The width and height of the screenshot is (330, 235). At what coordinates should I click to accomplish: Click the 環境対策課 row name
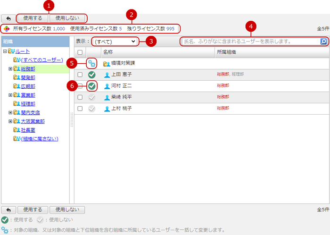click(123, 63)
